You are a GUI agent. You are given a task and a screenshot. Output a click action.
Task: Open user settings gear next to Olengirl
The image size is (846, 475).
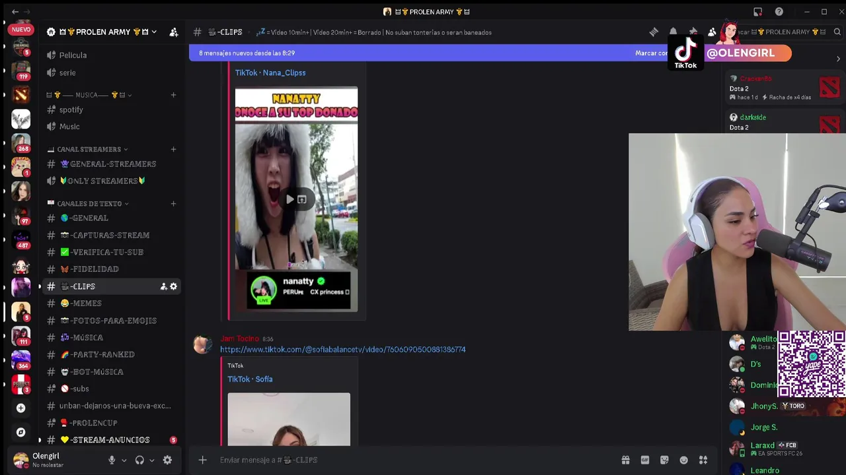[167, 460]
